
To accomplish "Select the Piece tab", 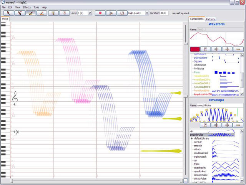I will [5, 19].
